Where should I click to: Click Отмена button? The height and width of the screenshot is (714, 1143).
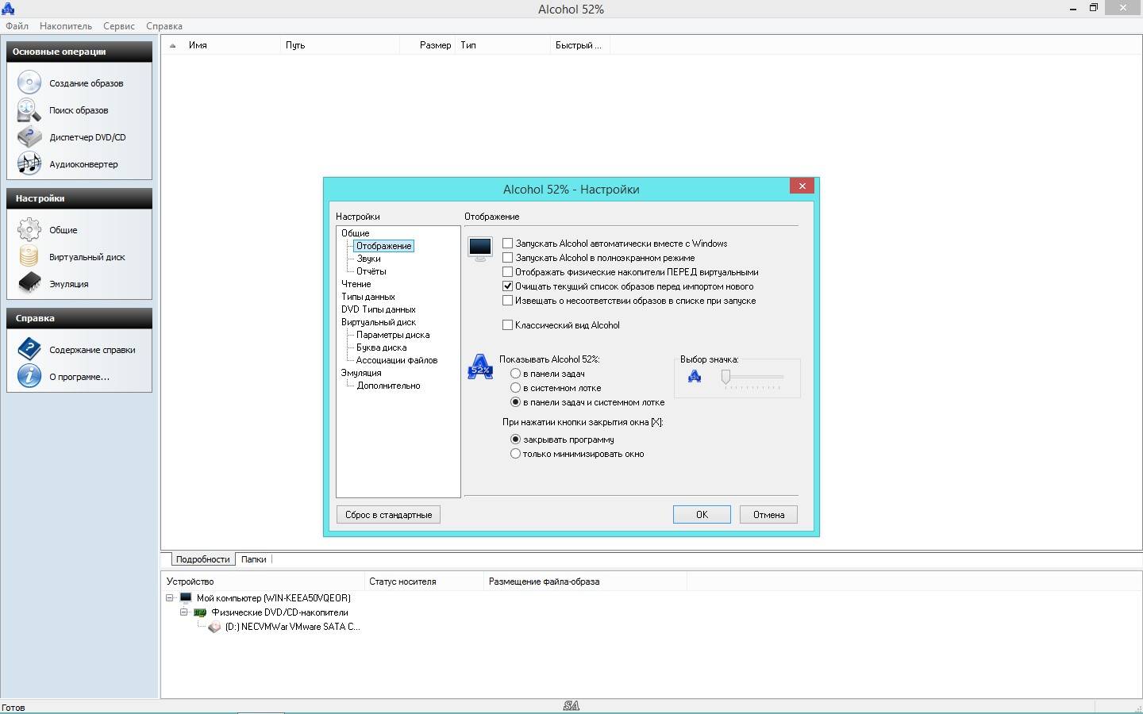click(x=768, y=514)
